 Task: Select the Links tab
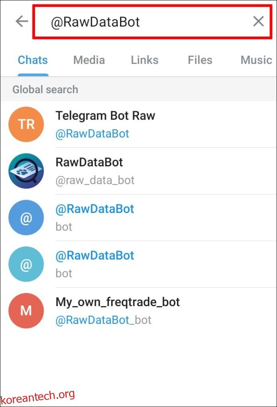click(x=145, y=60)
